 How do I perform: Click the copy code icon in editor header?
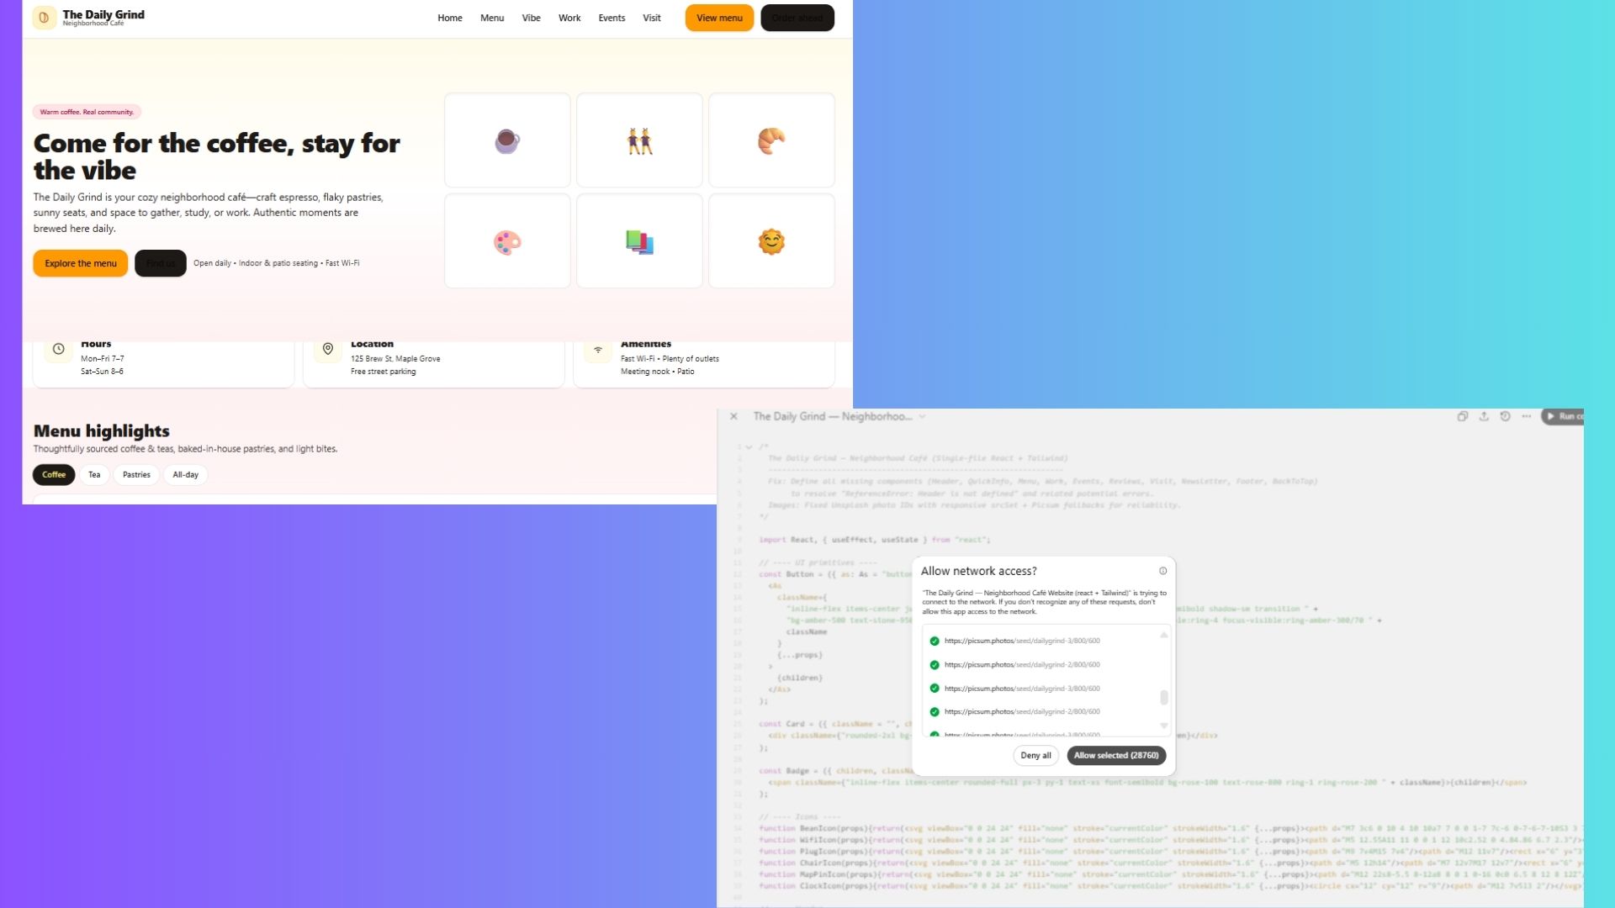coord(1463,416)
